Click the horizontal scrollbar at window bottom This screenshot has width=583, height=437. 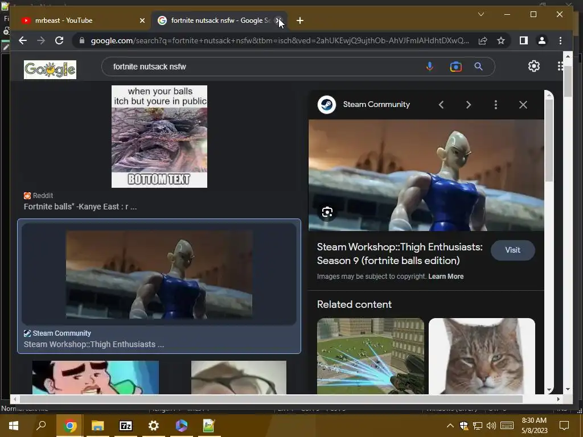click(271, 399)
